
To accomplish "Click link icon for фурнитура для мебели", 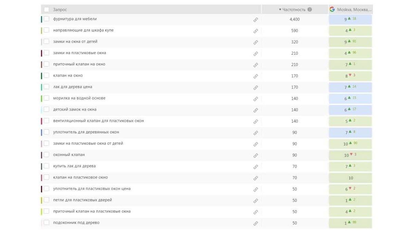I will (256, 20).
